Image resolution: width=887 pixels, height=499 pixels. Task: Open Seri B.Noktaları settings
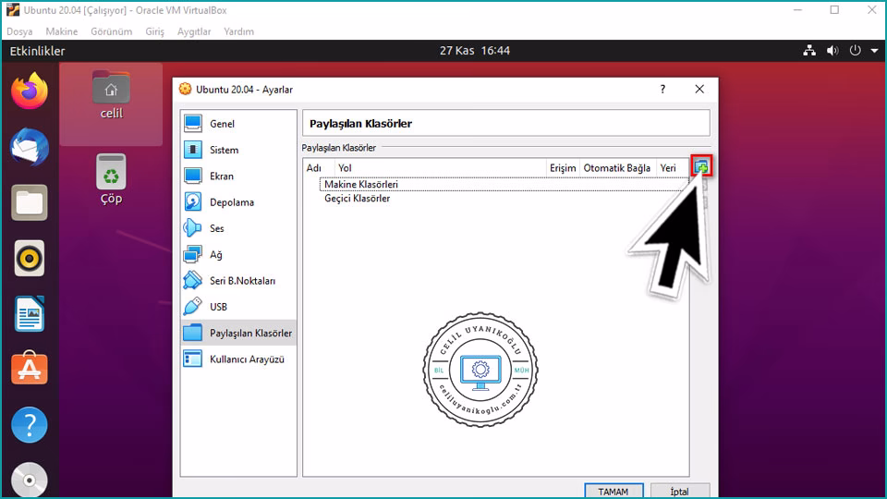pos(242,281)
